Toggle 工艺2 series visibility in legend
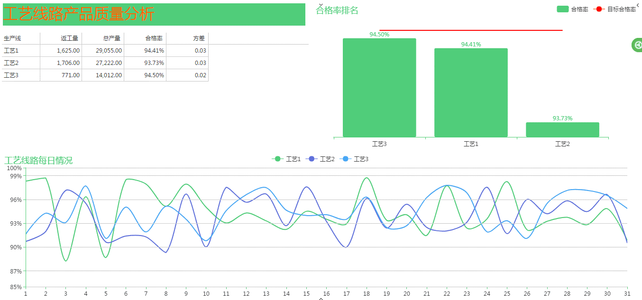 coord(323,159)
